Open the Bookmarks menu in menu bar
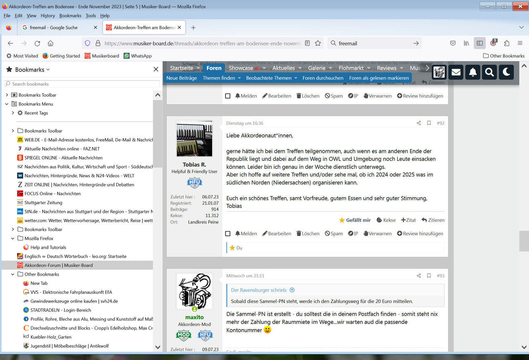This screenshot has width=529, height=360. click(x=70, y=16)
